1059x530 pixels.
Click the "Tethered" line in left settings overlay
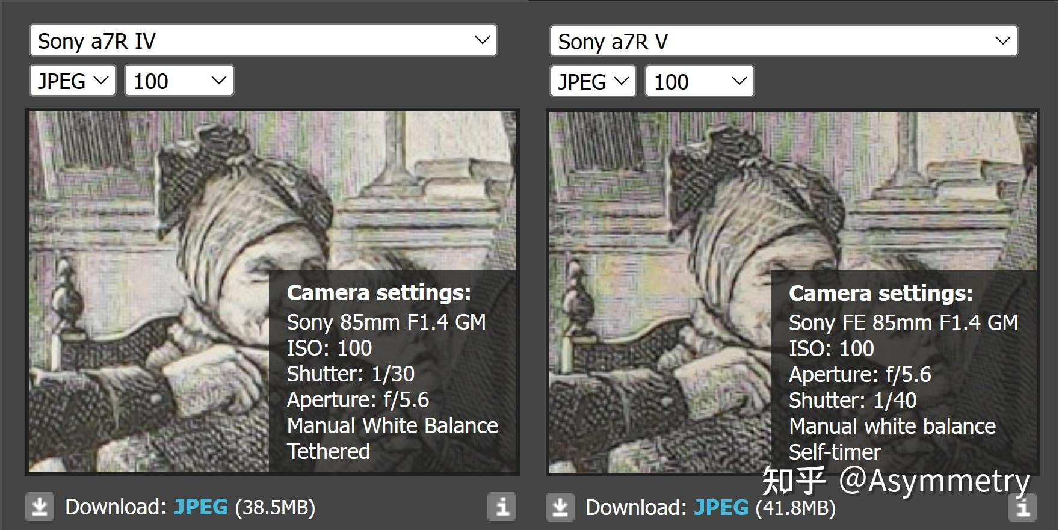[x=329, y=451]
